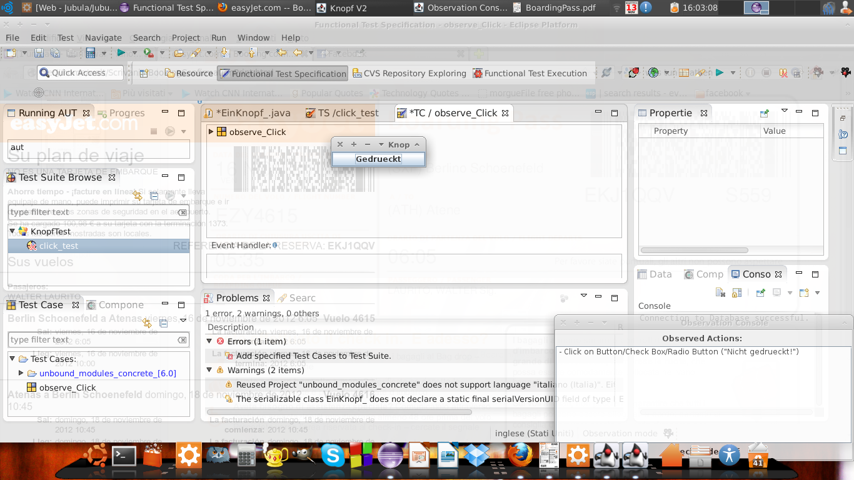Viewport: 854px width, 480px height.
Task: Collapse the Errors (1 item) group
Action: click(x=209, y=341)
